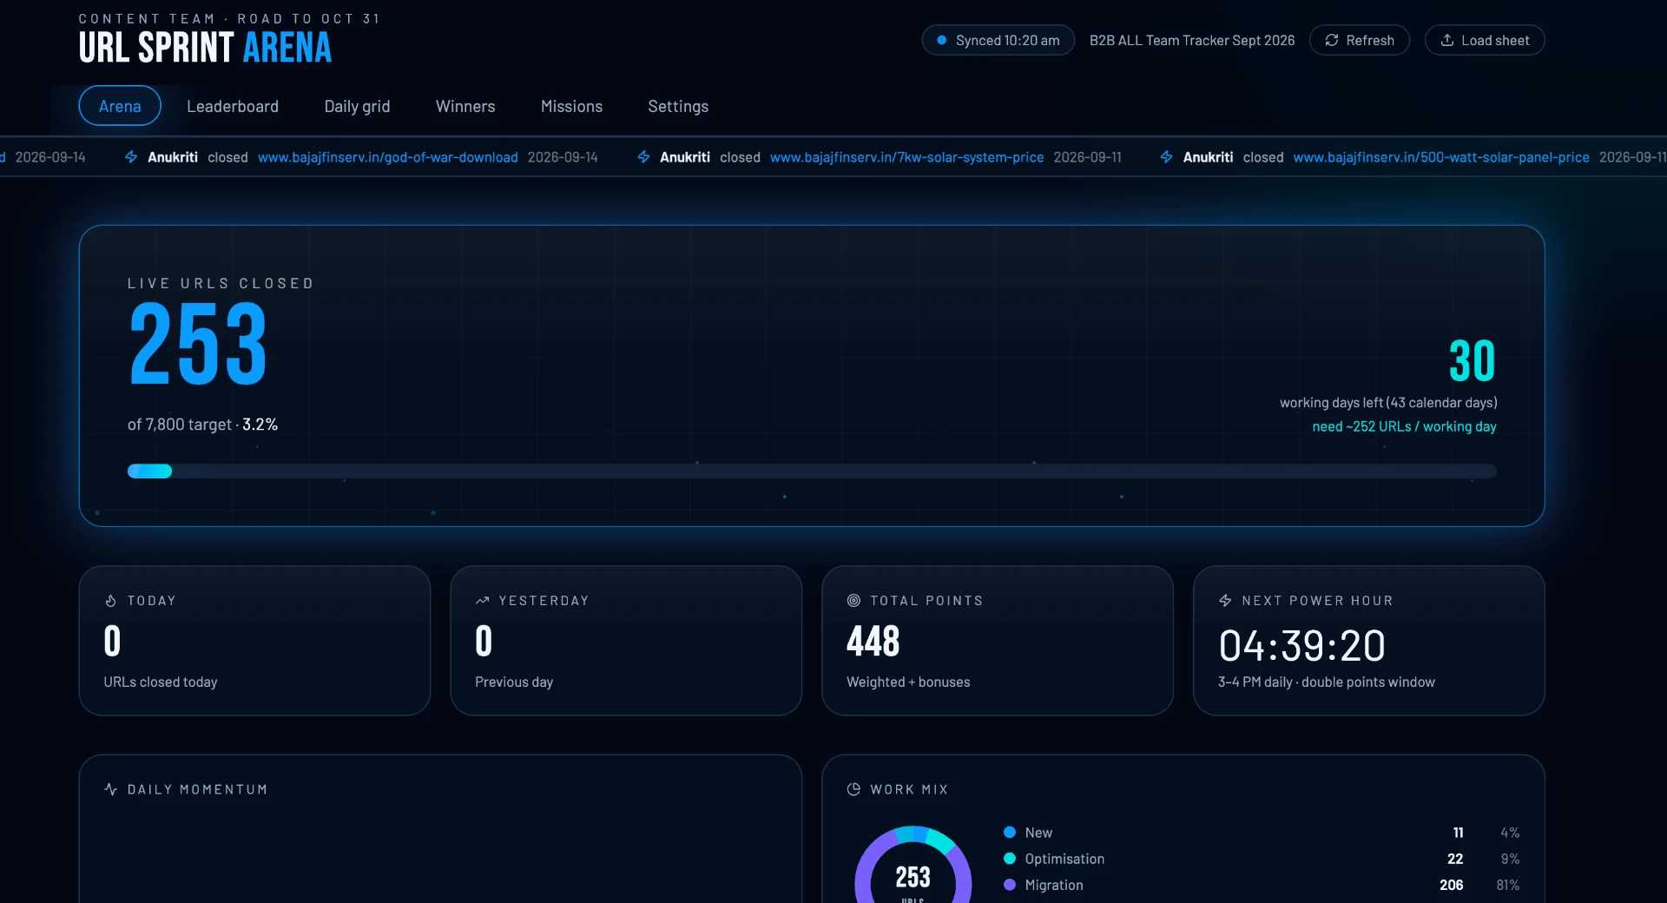This screenshot has width=1667, height=903.
Task: Click the Migration count 206
Action: coord(1451,885)
